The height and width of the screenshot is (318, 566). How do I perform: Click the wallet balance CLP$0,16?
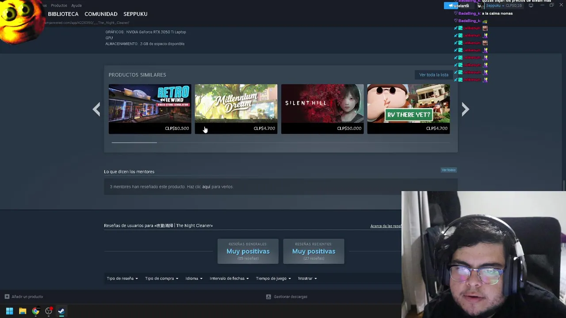(513, 6)
